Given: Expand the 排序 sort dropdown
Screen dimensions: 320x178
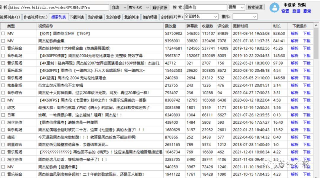Looking at the screenshot, I should [x=245, y=17].
